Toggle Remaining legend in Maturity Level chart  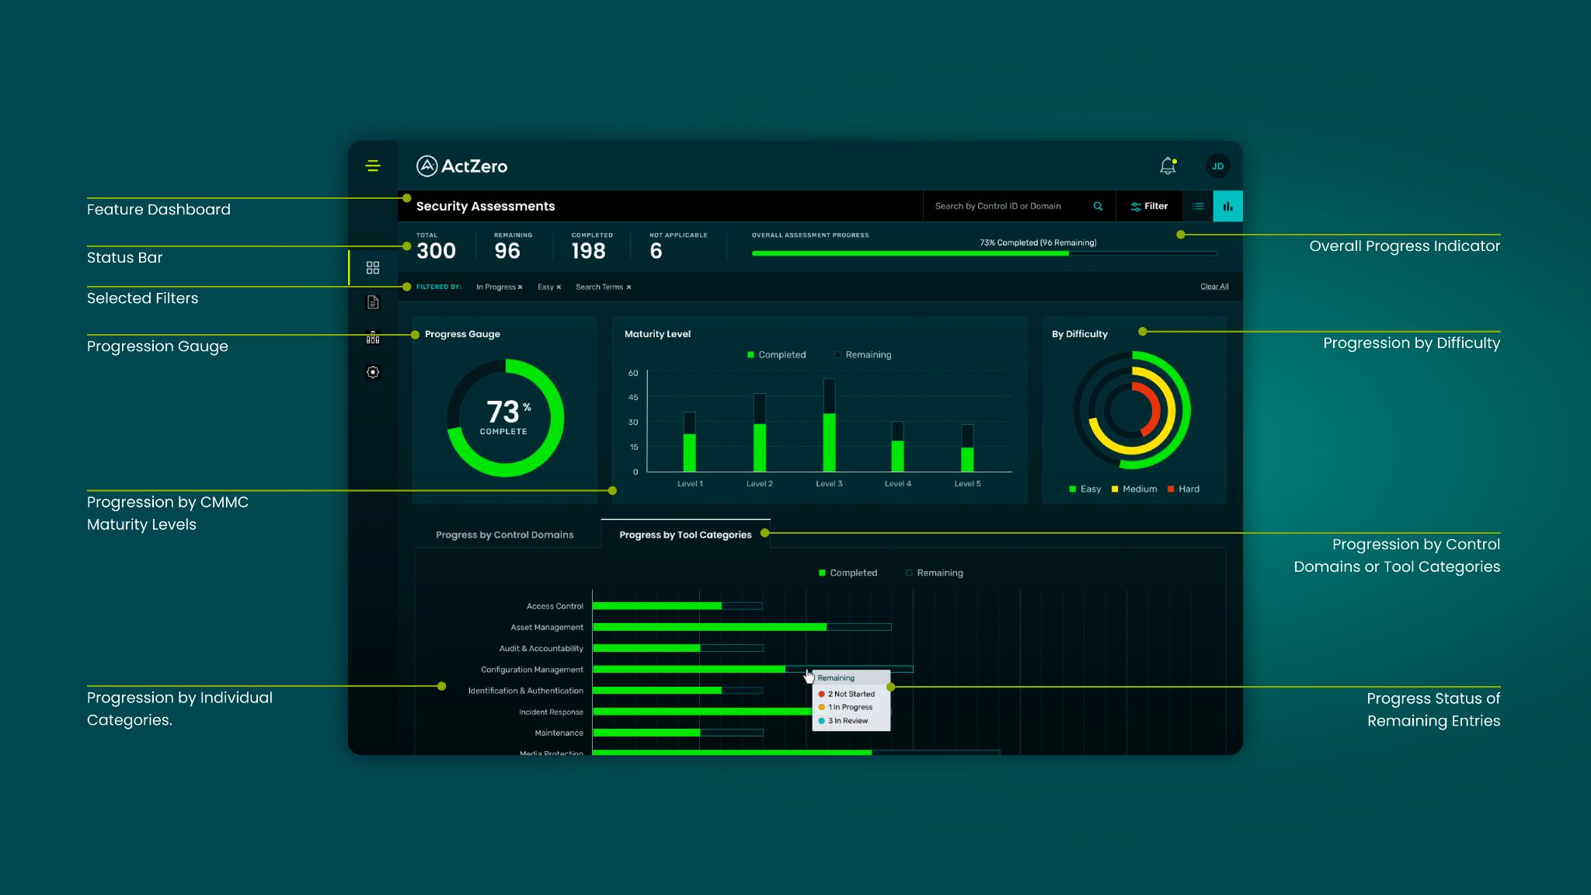[862, 354]
